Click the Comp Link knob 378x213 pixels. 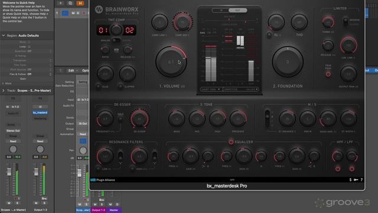pyautogui.click(x=159, y=22)
